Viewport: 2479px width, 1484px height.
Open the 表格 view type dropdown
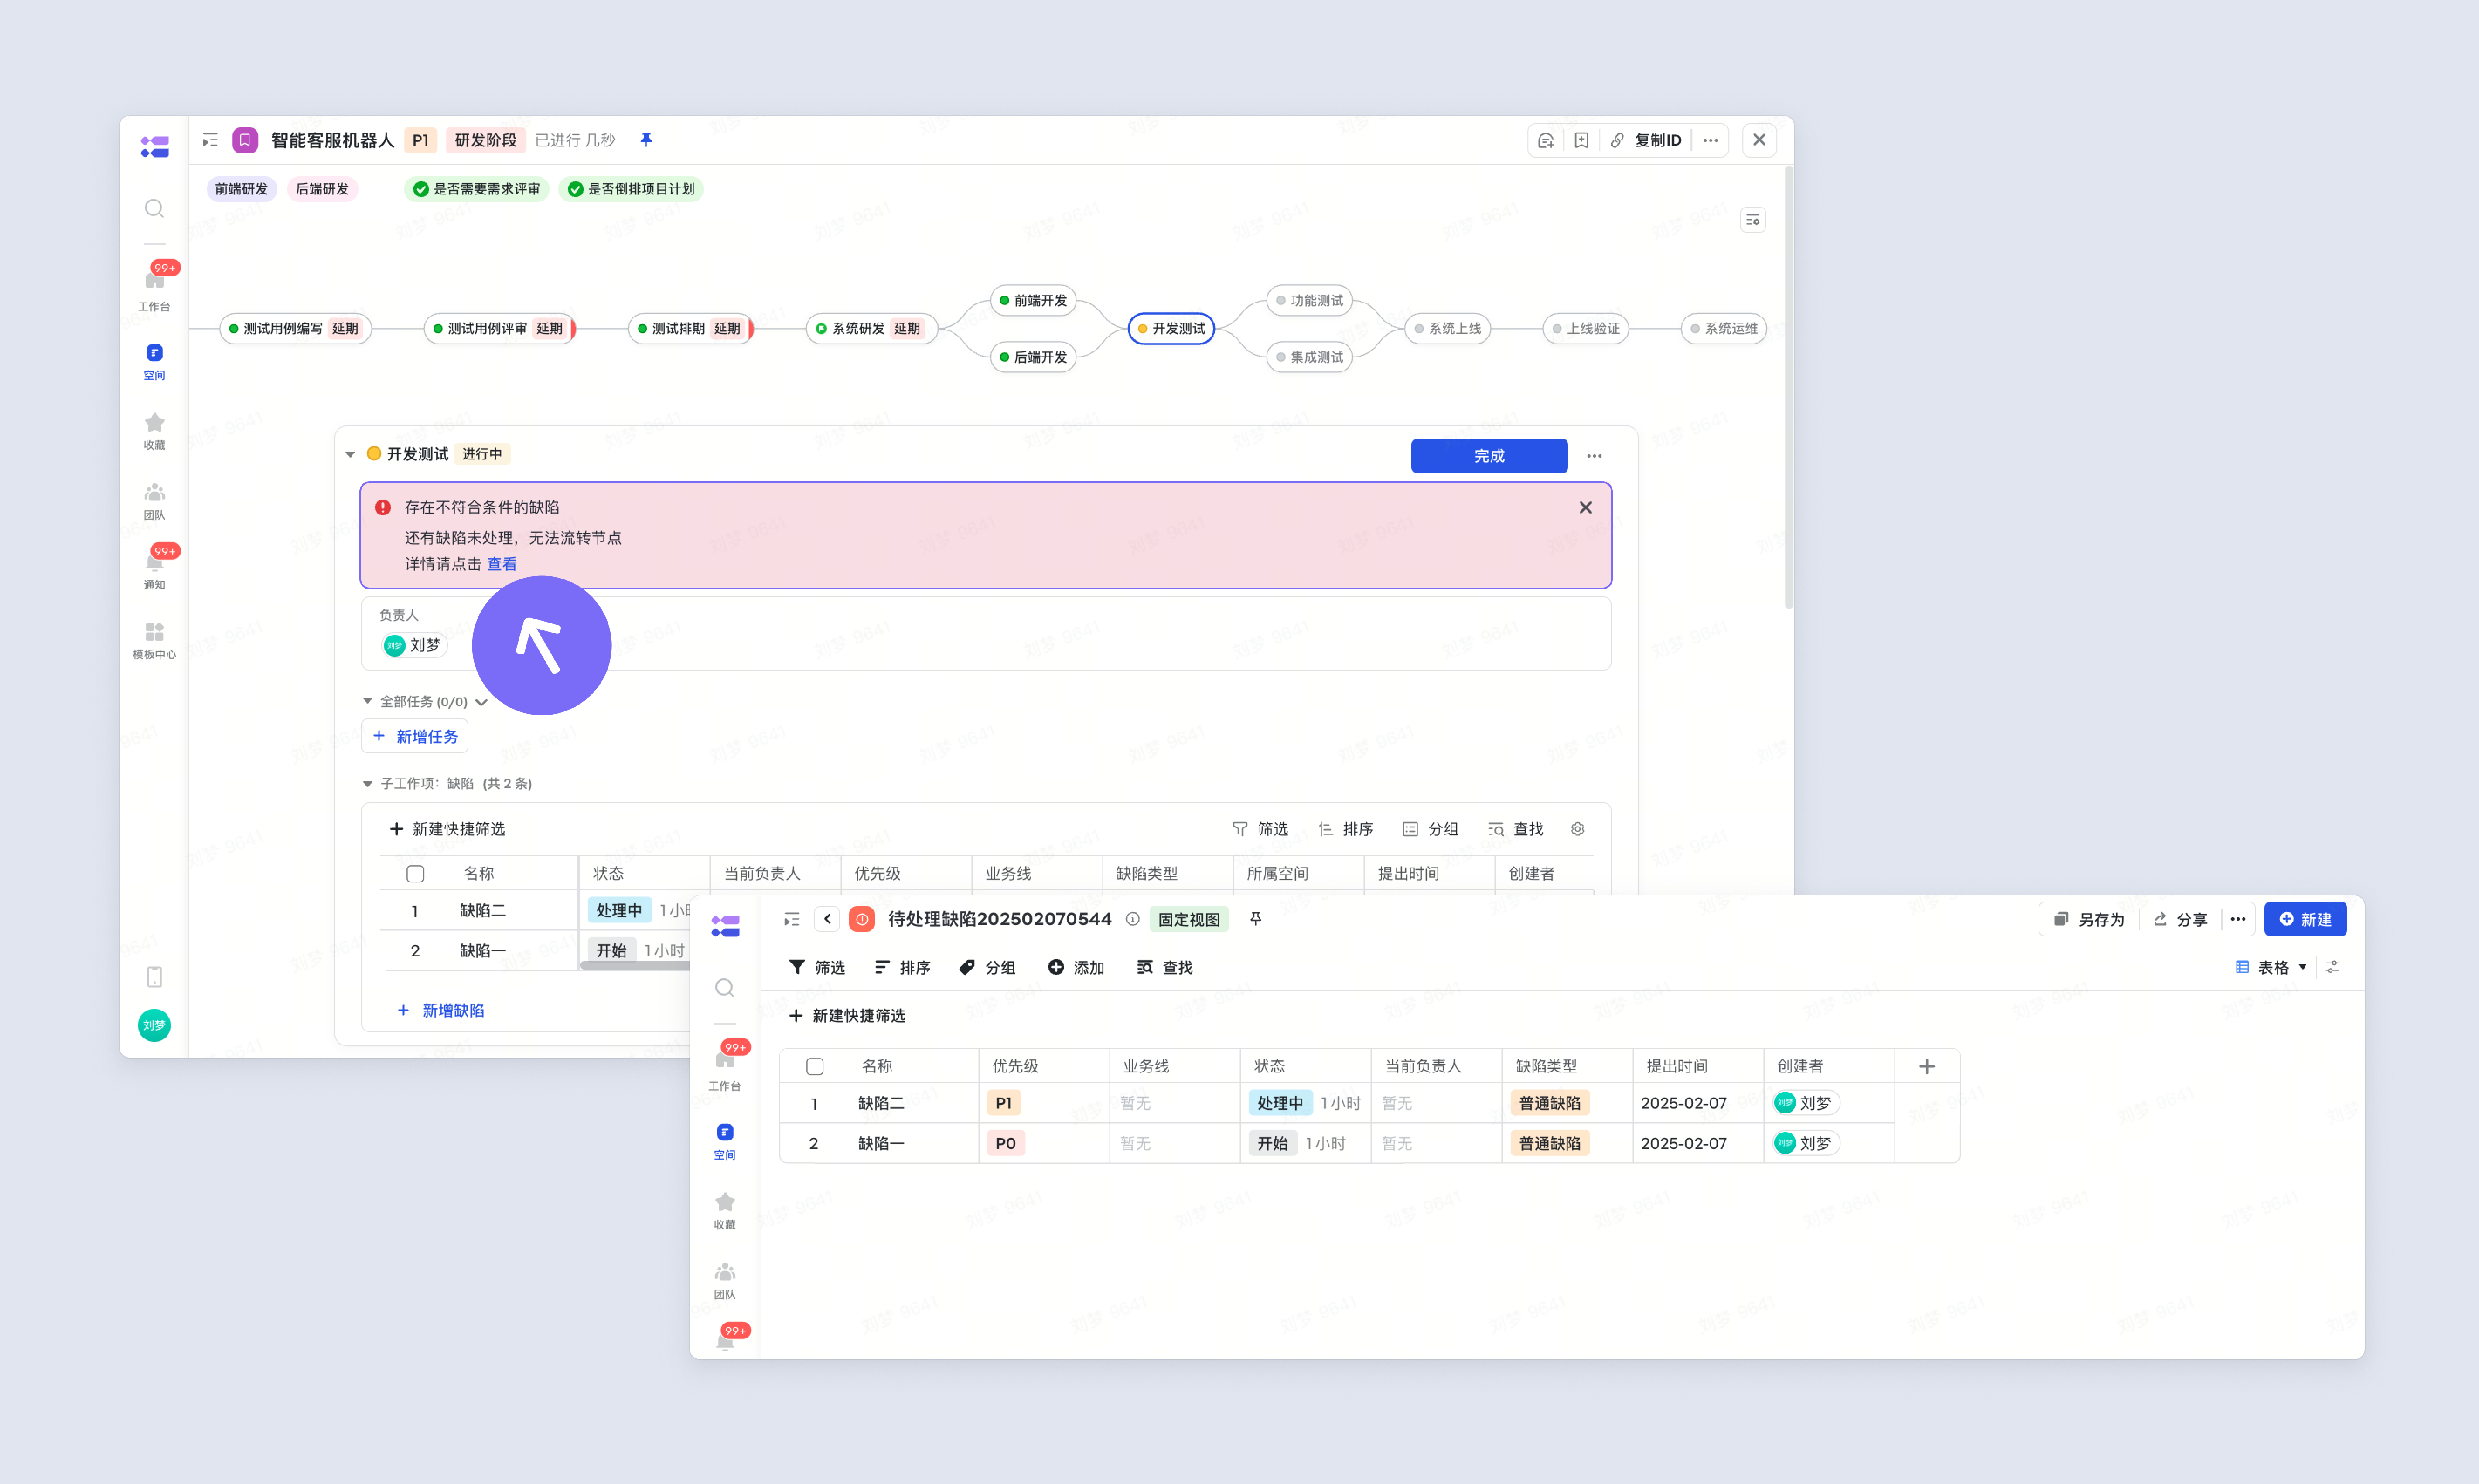[x=2272, y=967]
